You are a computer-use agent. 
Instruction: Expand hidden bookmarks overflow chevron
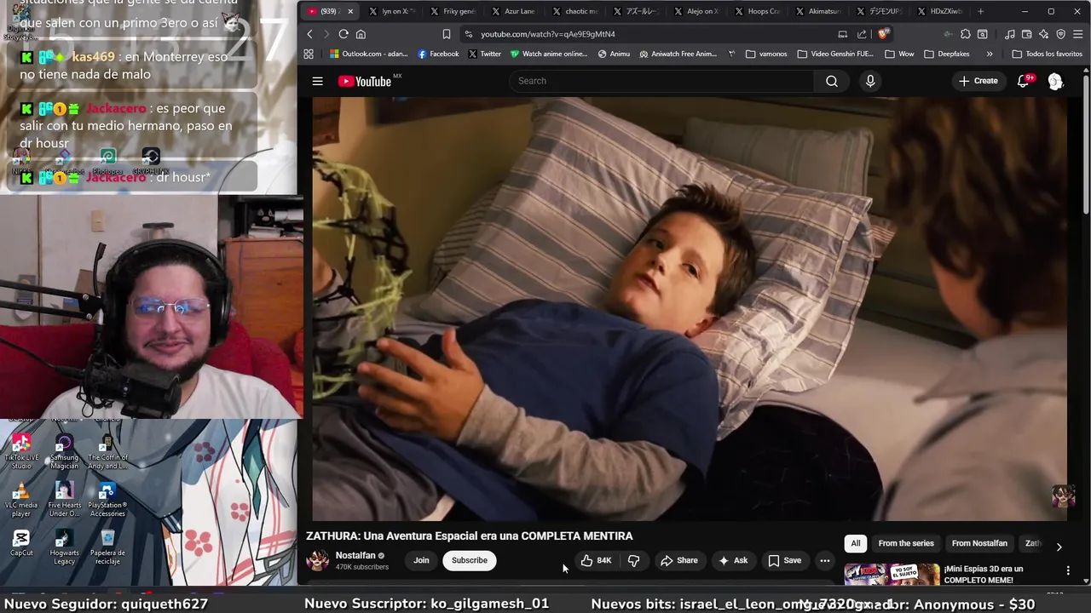989,54
